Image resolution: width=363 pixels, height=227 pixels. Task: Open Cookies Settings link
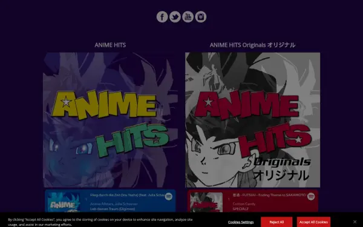click(x=241, y=222)
